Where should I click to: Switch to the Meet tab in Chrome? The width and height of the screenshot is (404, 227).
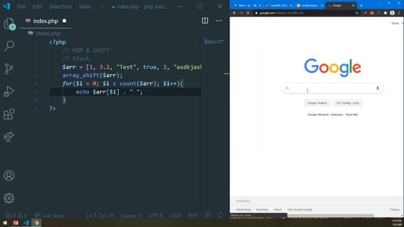pos(247,6)
